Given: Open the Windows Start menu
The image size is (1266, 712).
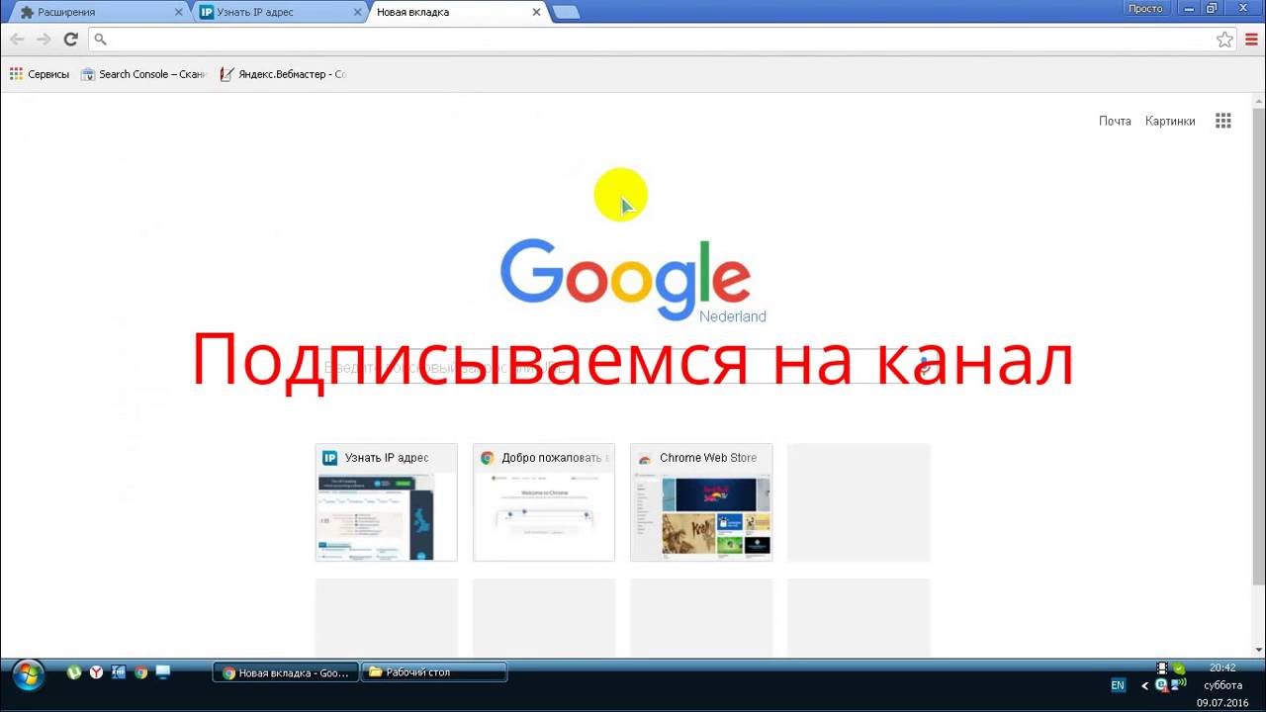Looking at the screenshot, I should [28, 676].
